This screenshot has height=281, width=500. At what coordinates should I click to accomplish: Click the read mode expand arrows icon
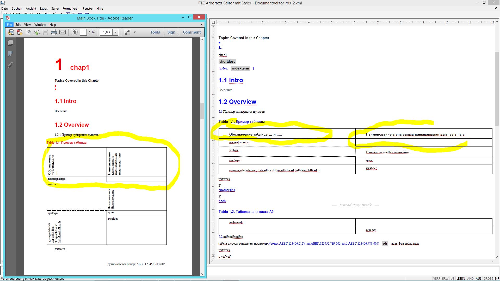[127, 32]
